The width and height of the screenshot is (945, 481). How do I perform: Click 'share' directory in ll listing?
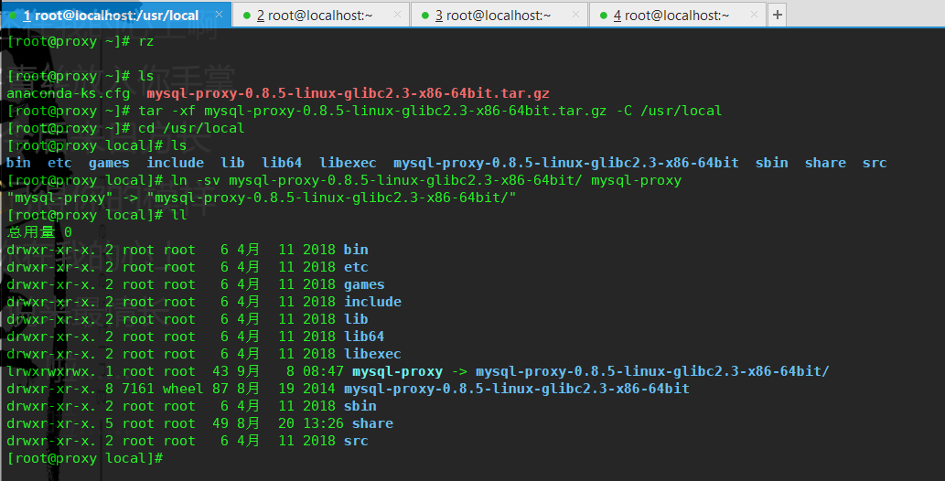click(372, 423)
